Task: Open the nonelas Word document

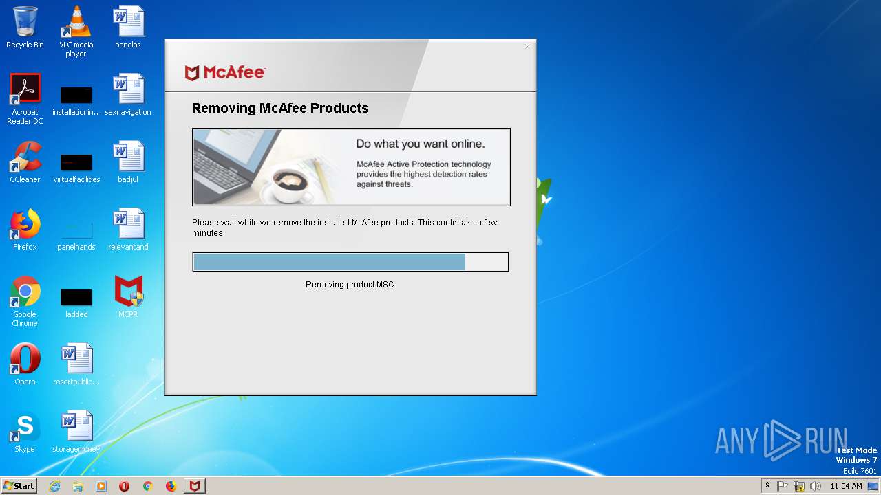Action: click(128, 27)
